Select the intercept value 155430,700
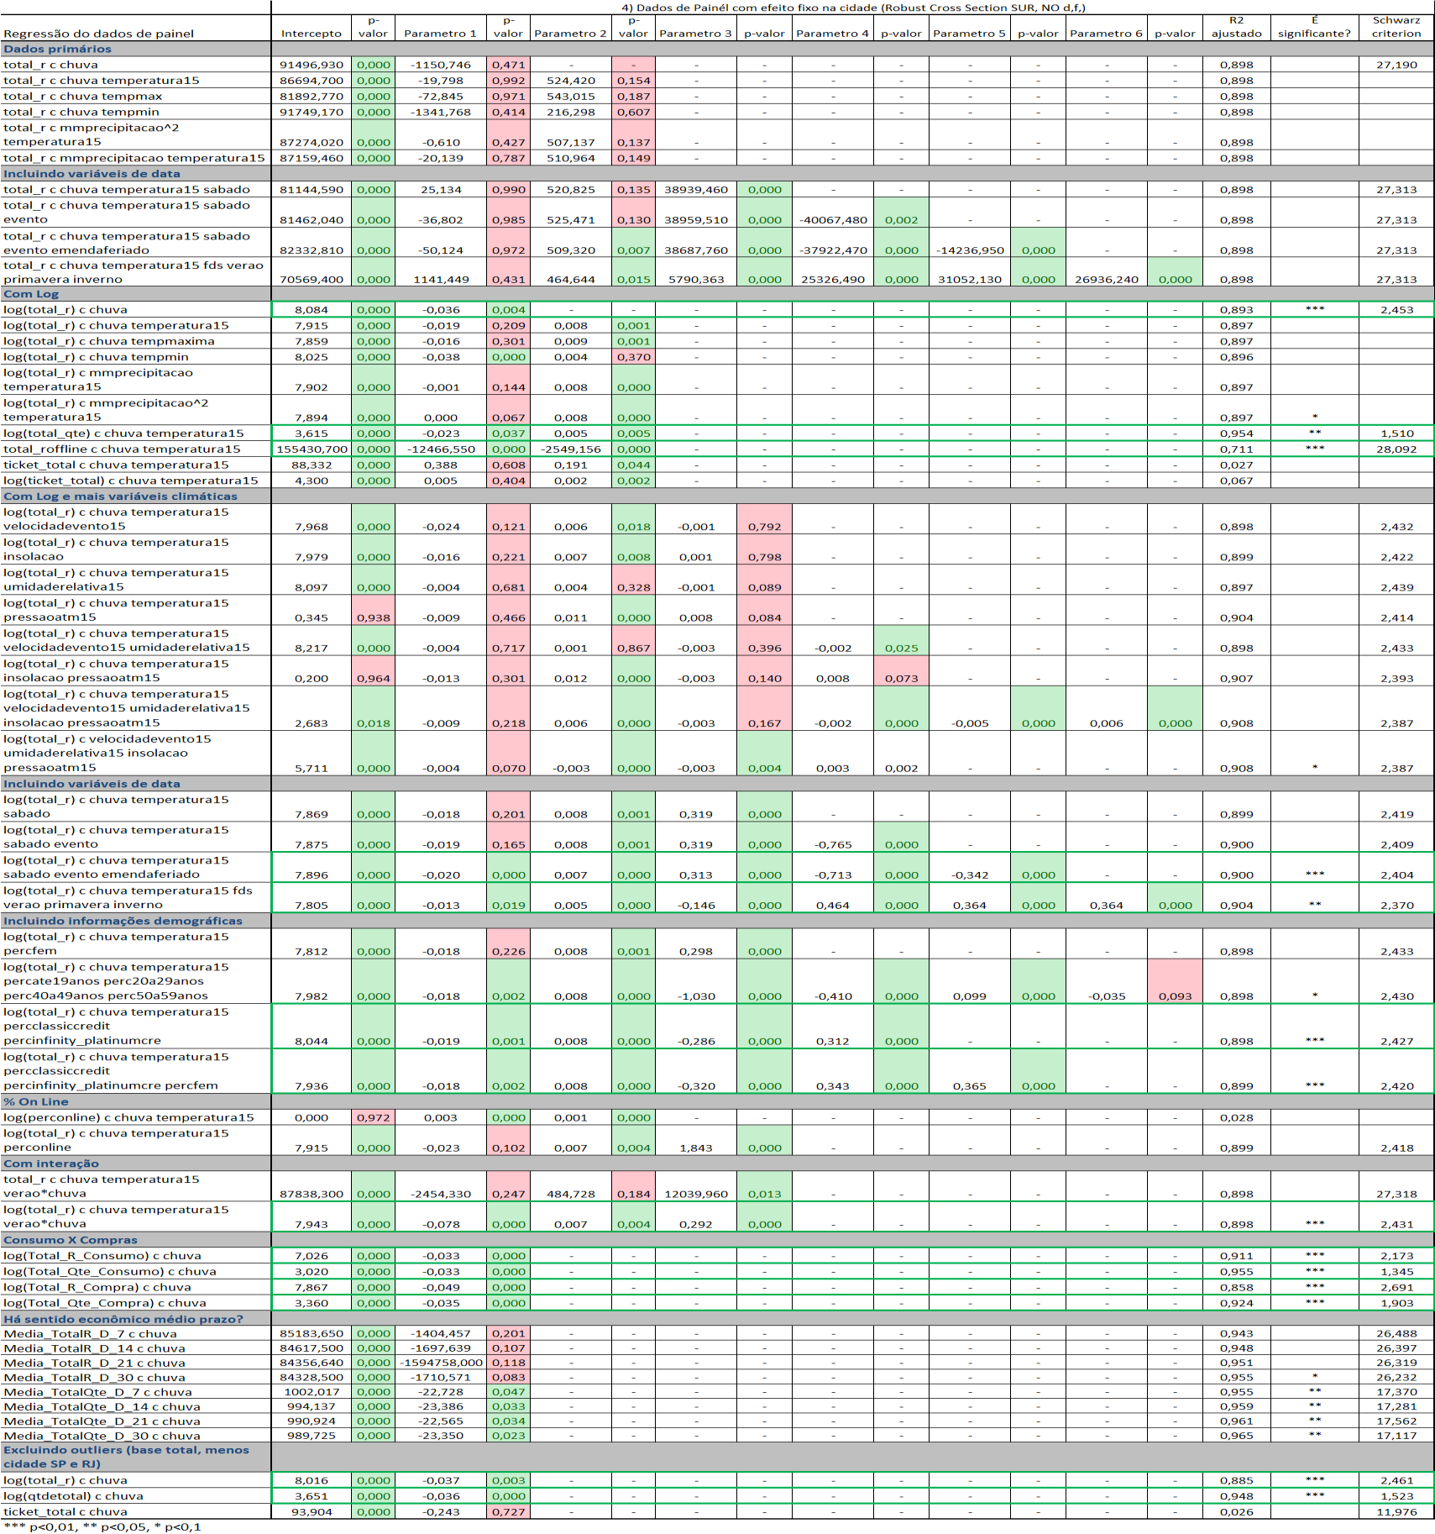Screen dimensions: 1435x1534 point(311,449)
